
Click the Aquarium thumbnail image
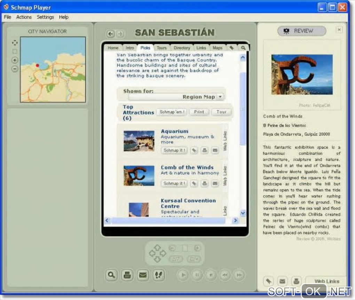[139, 141]
